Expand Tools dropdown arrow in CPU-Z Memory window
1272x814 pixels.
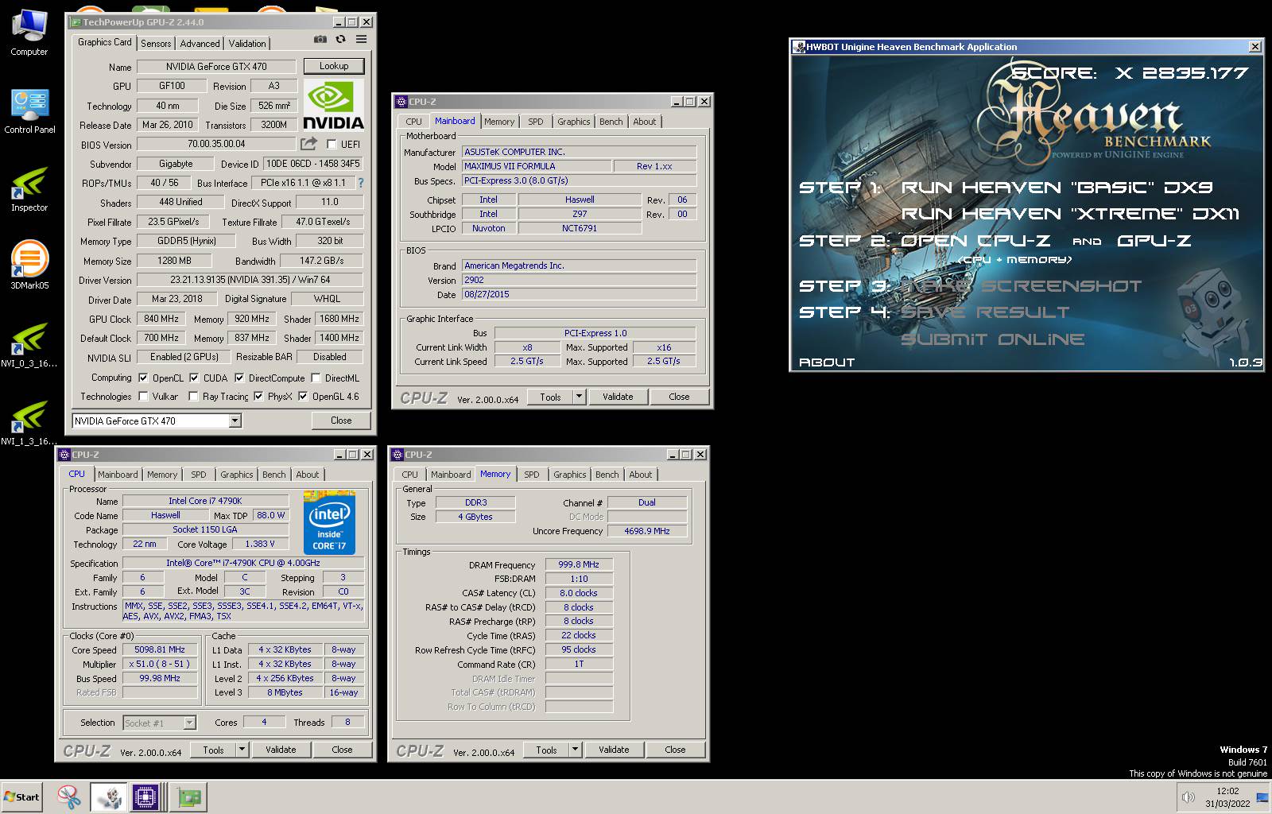[575, 750]
